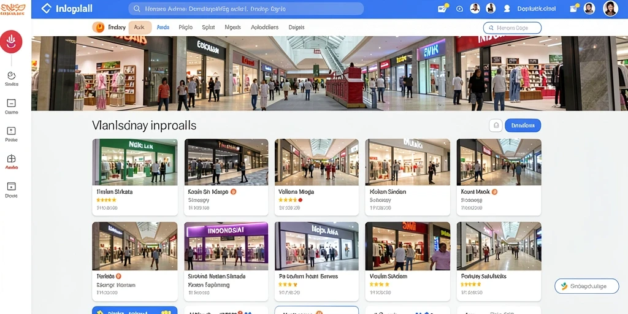Click the red circular sidebar logo icon
Image resolution: width=628 pixels, height=314 pixels.
coord(11,42)
